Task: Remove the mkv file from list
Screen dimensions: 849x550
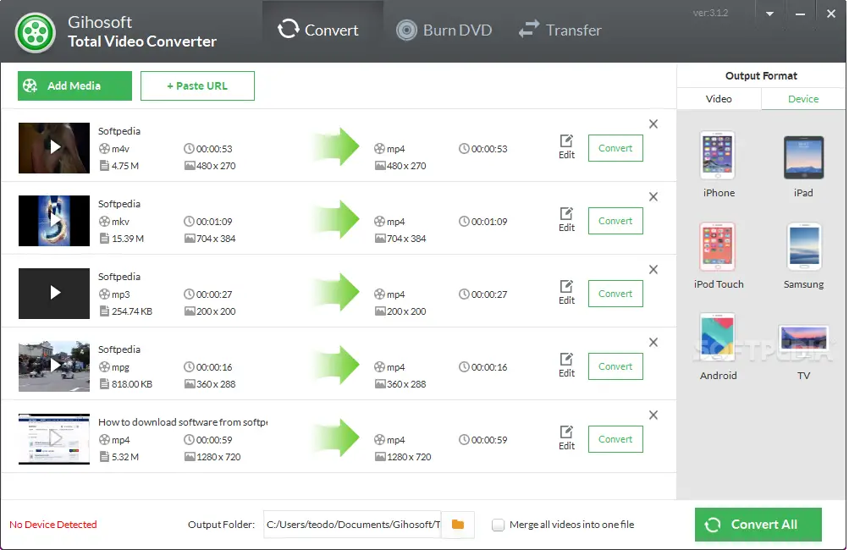Action: (653, 196)
